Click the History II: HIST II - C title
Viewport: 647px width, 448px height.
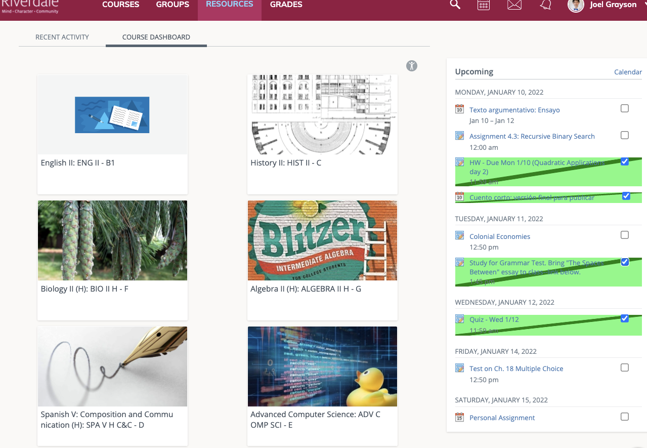[x=286, y=163]
